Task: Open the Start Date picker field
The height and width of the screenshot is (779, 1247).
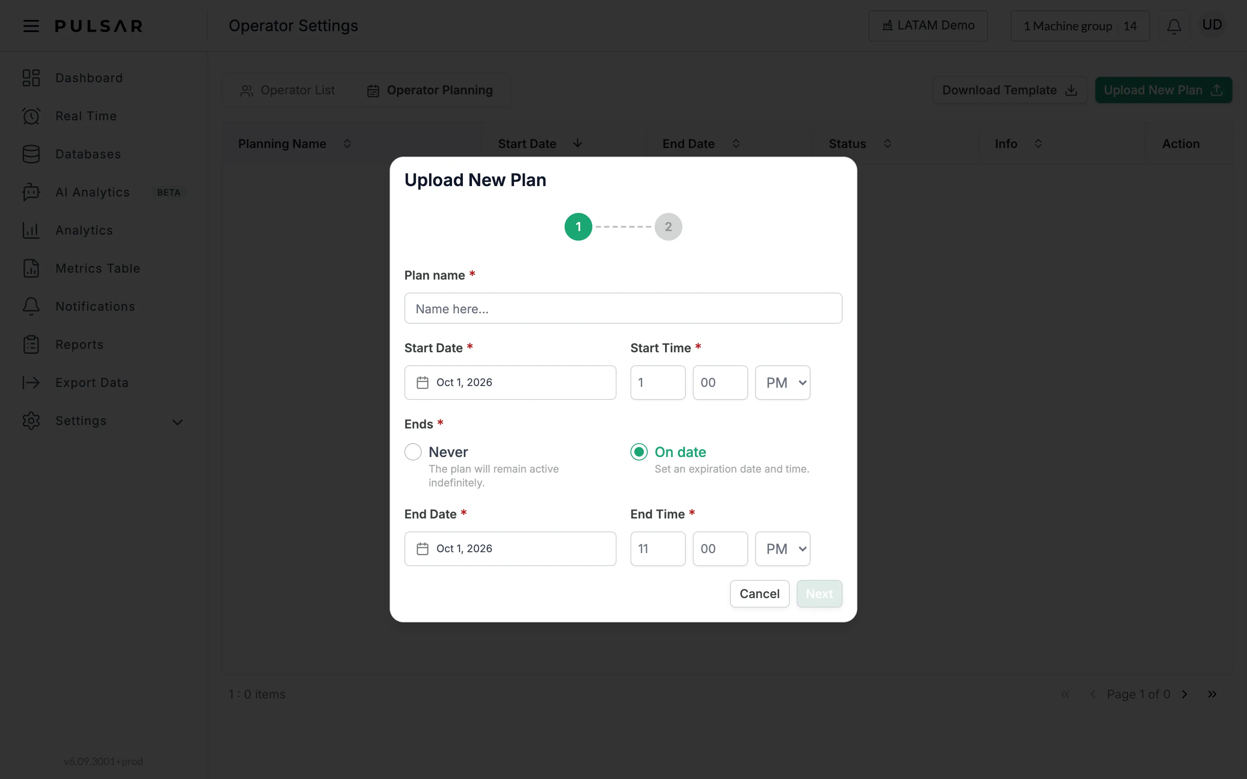Action: click(x=510, y=382)
